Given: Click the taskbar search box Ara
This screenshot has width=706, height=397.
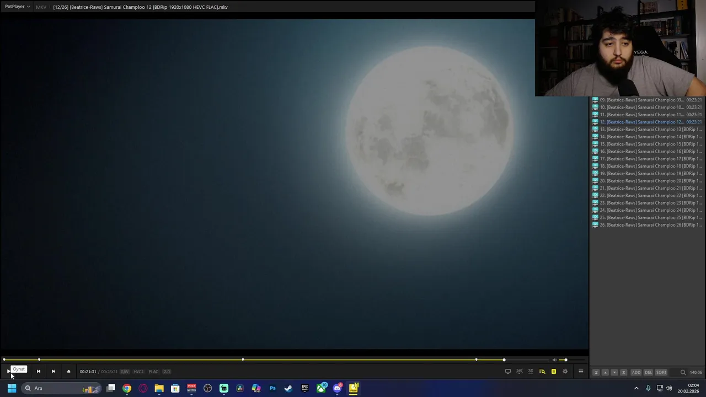Looking at the screenshot, I should tap(62, 388).
